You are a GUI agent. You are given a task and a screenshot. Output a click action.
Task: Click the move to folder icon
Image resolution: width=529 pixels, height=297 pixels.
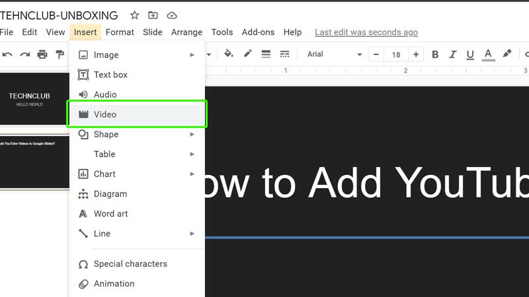153,15
